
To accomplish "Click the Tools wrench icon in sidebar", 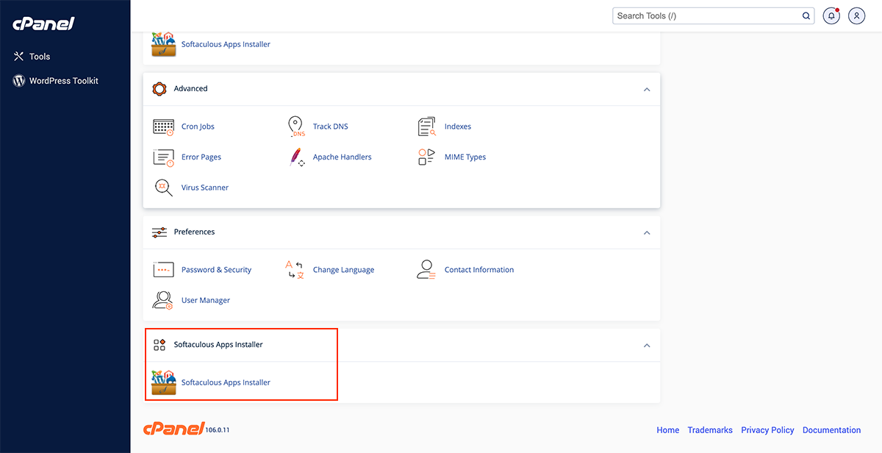I will 19,57.
